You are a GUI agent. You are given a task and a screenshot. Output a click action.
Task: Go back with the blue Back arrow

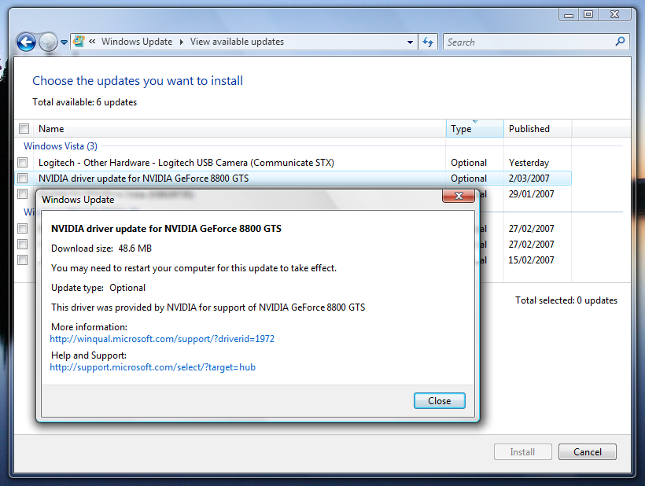(26, 42)
